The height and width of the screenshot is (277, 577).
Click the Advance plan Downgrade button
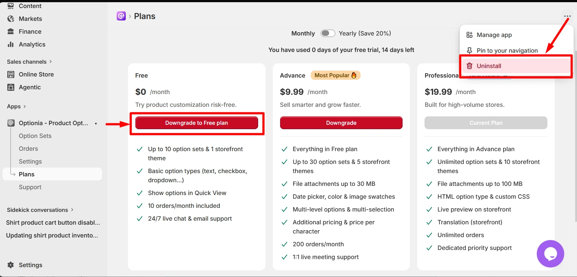pos(341,123)
